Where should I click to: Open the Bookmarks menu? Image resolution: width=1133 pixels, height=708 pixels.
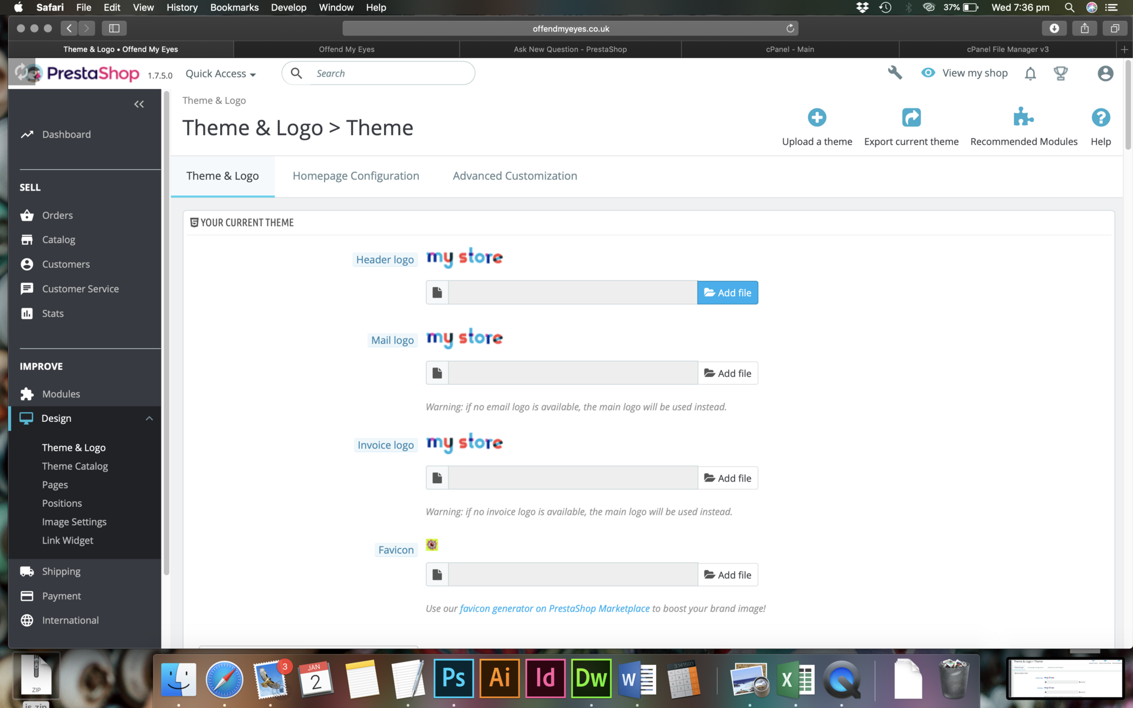click(x=234, y=8)
